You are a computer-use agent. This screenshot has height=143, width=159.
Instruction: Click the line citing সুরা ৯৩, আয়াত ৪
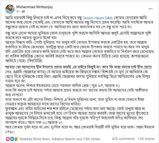point(62,85)
